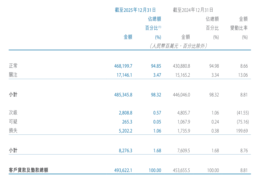Select the value 468,199.7
This screenshot has height=181, width=270.
123,66
